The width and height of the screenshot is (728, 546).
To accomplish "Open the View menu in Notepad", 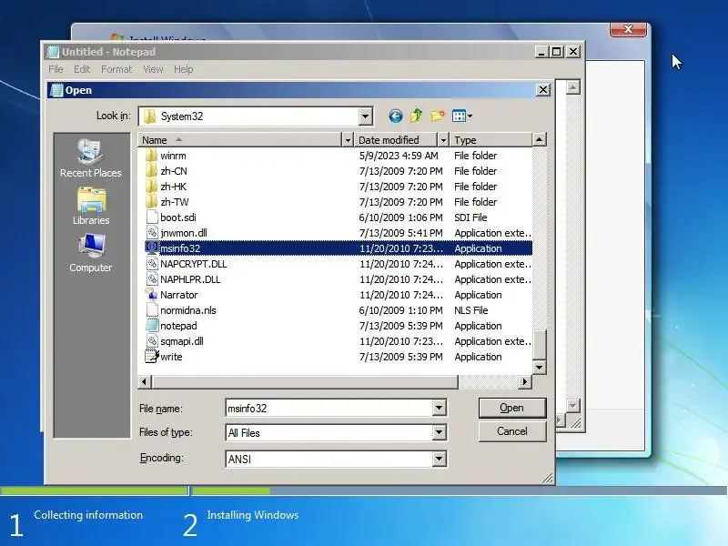I will click(x=153, y=69).
